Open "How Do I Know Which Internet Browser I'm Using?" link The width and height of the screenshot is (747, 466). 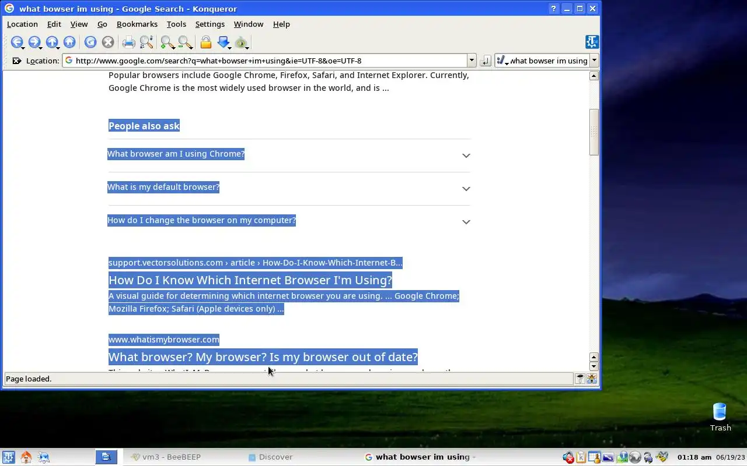tap(250, 280)
